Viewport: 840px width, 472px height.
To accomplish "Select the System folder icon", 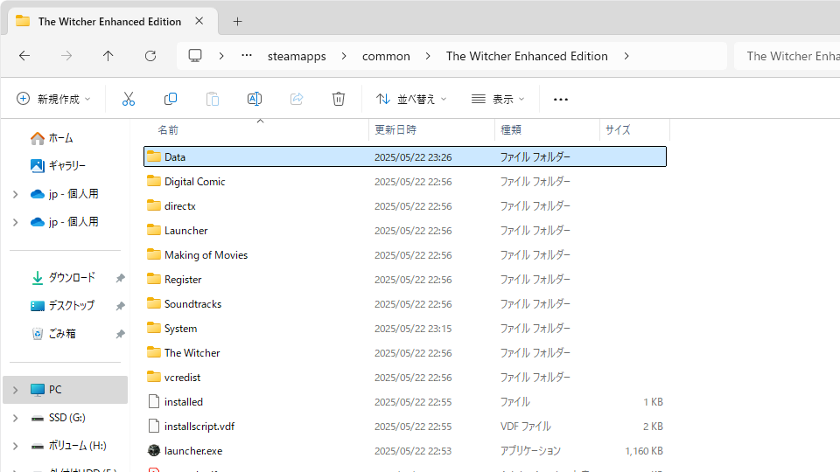I will point(154,328).
